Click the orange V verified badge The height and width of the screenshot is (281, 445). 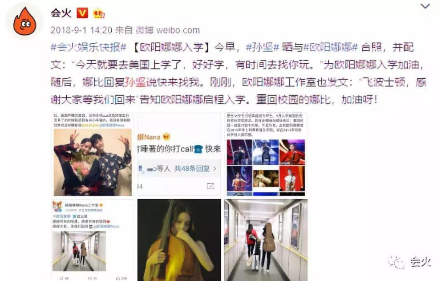[82, 13]
